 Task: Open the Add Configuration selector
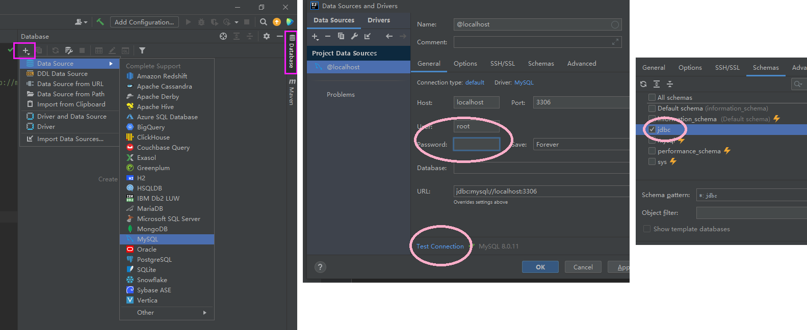pyautogui.click(x=144, y=22)
